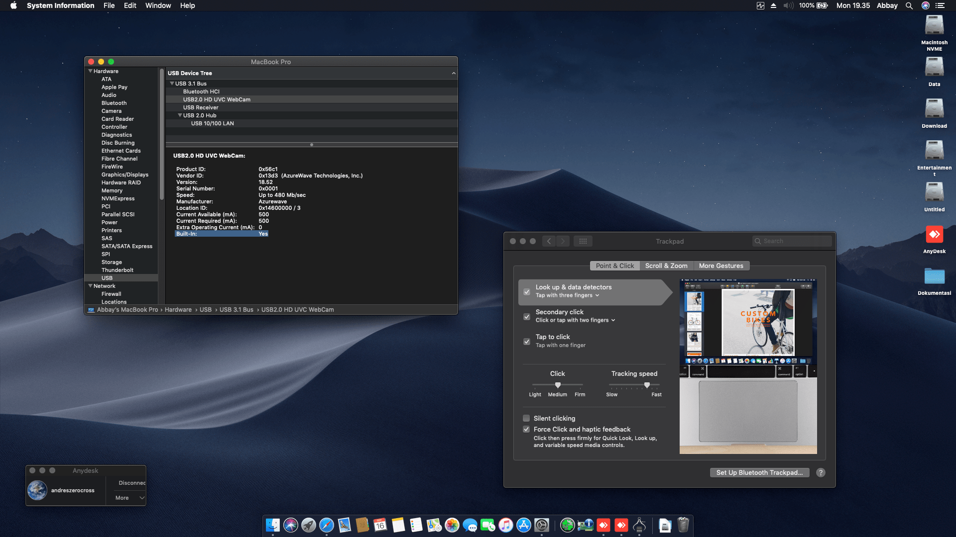Disable Force Click and haptic feedback
This screenshot has height=537, width=956.
[x=526, y=429]
